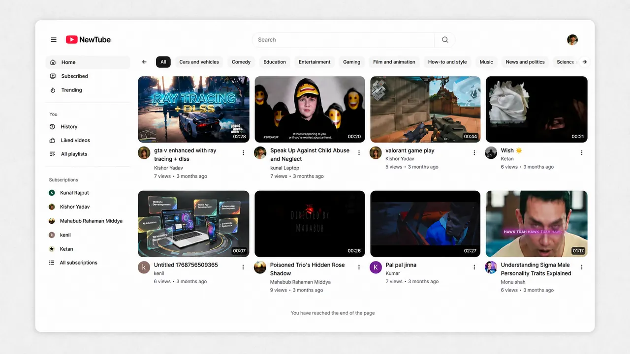Open the title 'Poisoned Trio's Hidden Rose Shadow'

[x=307, y=269]
